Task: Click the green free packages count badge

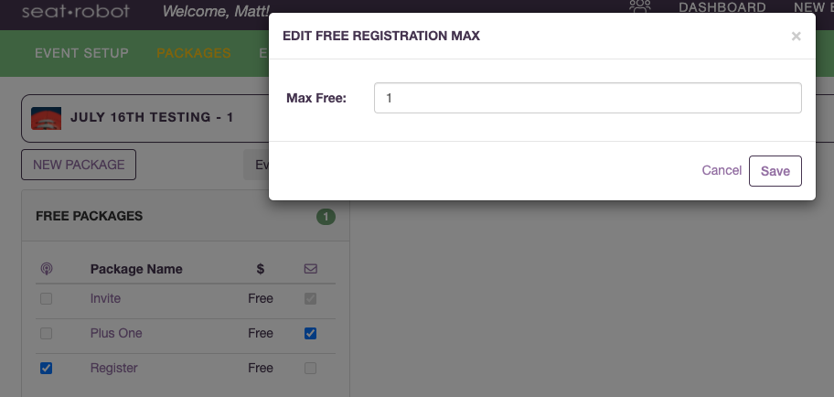Action: coord(326,217)
